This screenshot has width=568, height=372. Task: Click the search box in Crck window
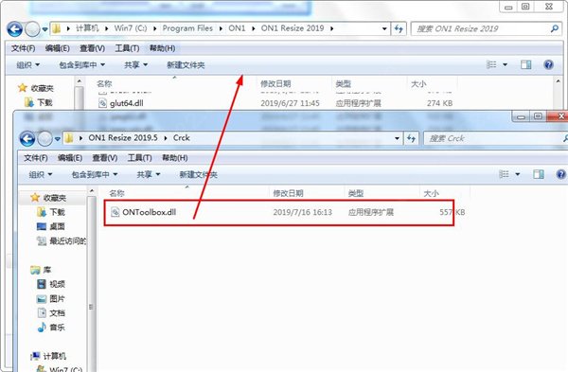pyautogui.click(x=495, y=138)
